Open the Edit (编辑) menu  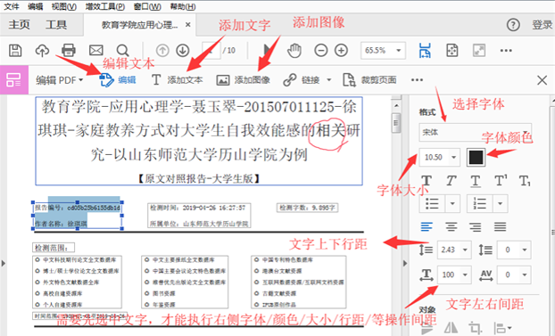click(35, 6)
